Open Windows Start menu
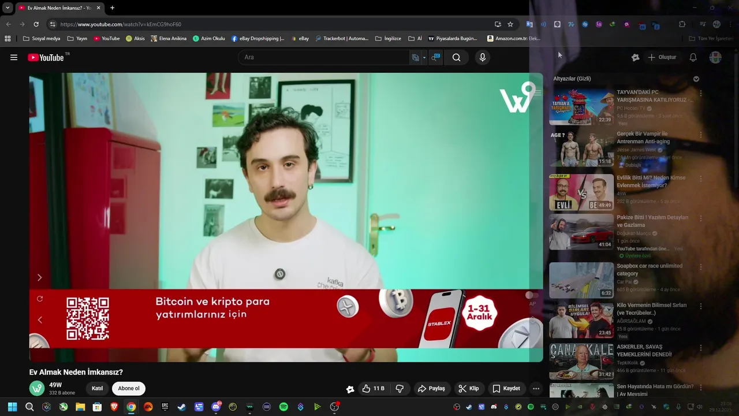The width and height of the screenshot is (739, 416). pos(12,407)
